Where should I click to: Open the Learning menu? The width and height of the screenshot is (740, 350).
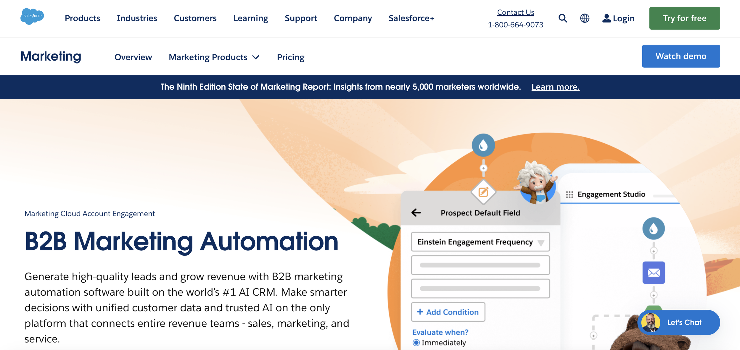pyautogui.click(x=250, y=18)
